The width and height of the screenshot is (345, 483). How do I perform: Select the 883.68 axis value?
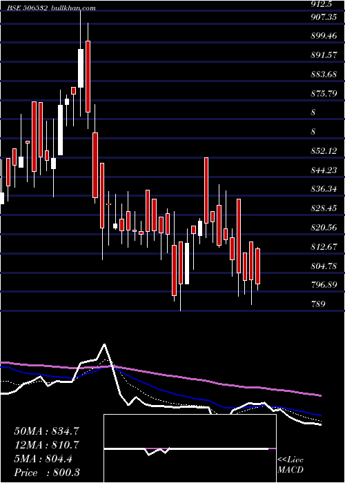click(324, 75)
